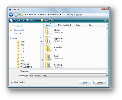Image resolution: width=122 pixels, height=100 pixels.
Task: Create a New Folder
Action: coord(48,20)
